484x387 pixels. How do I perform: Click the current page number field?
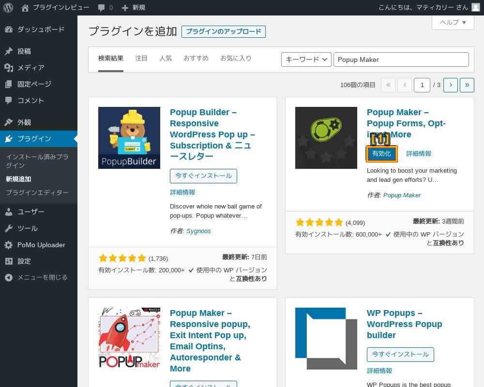[x=422, y=85]
